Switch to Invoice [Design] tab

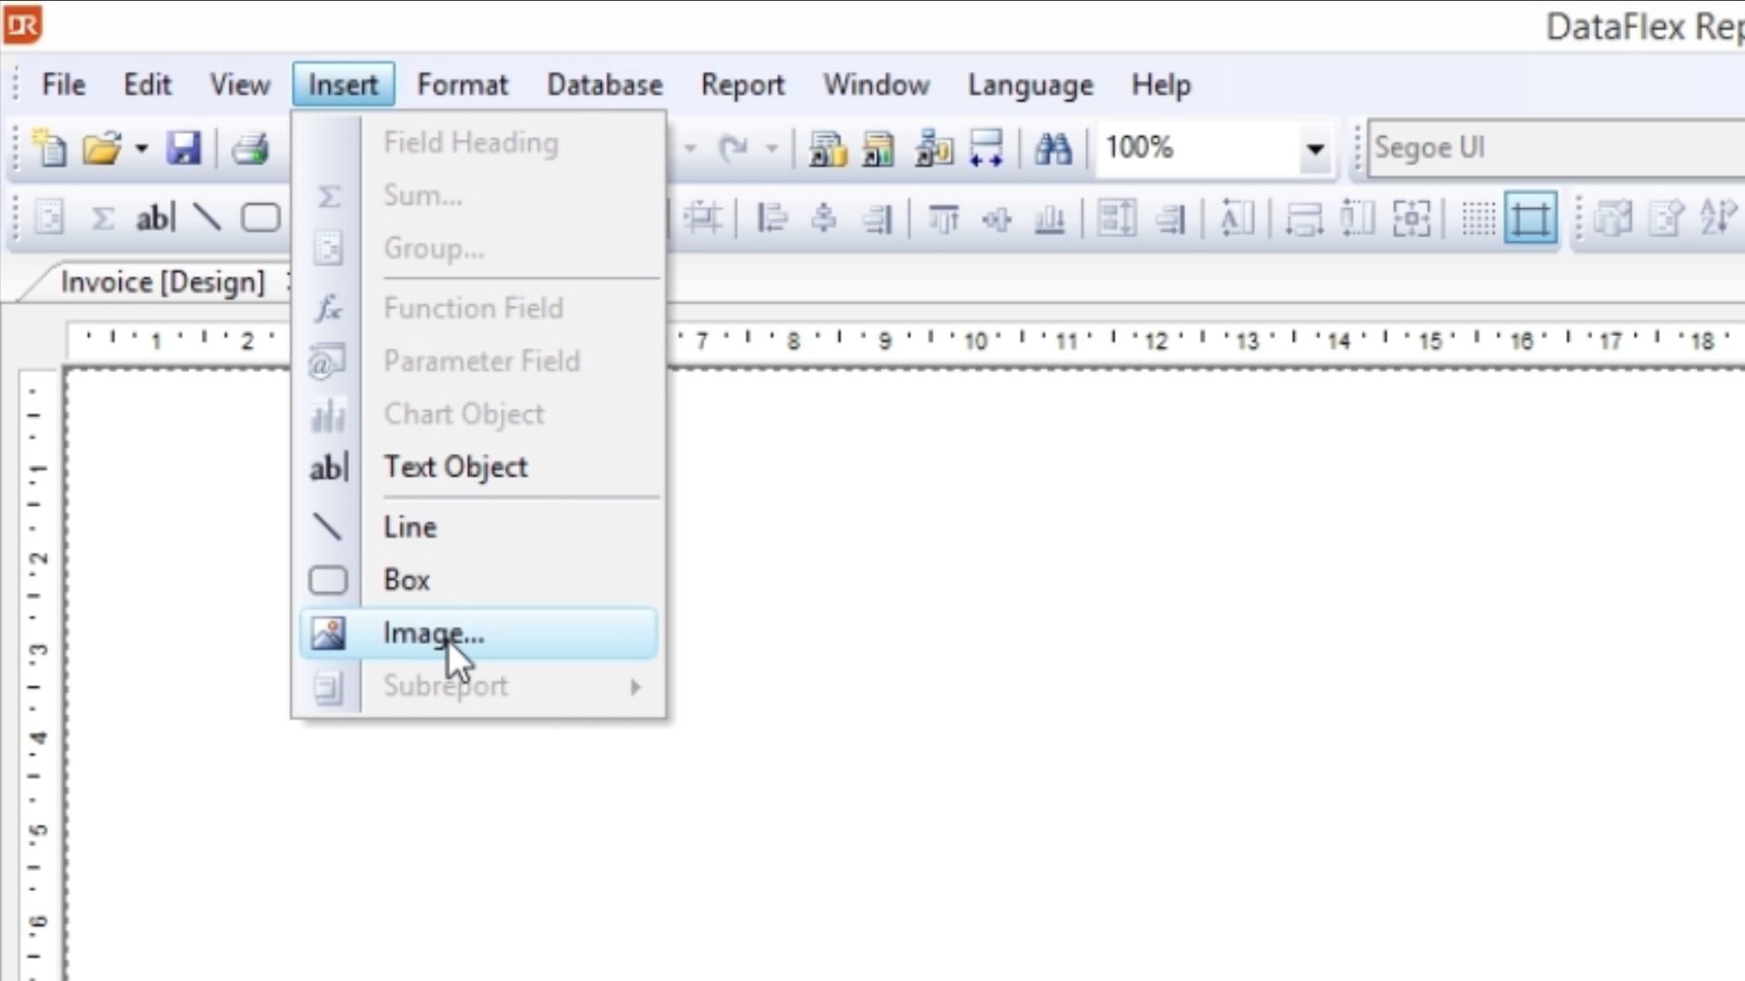(162, 282)
